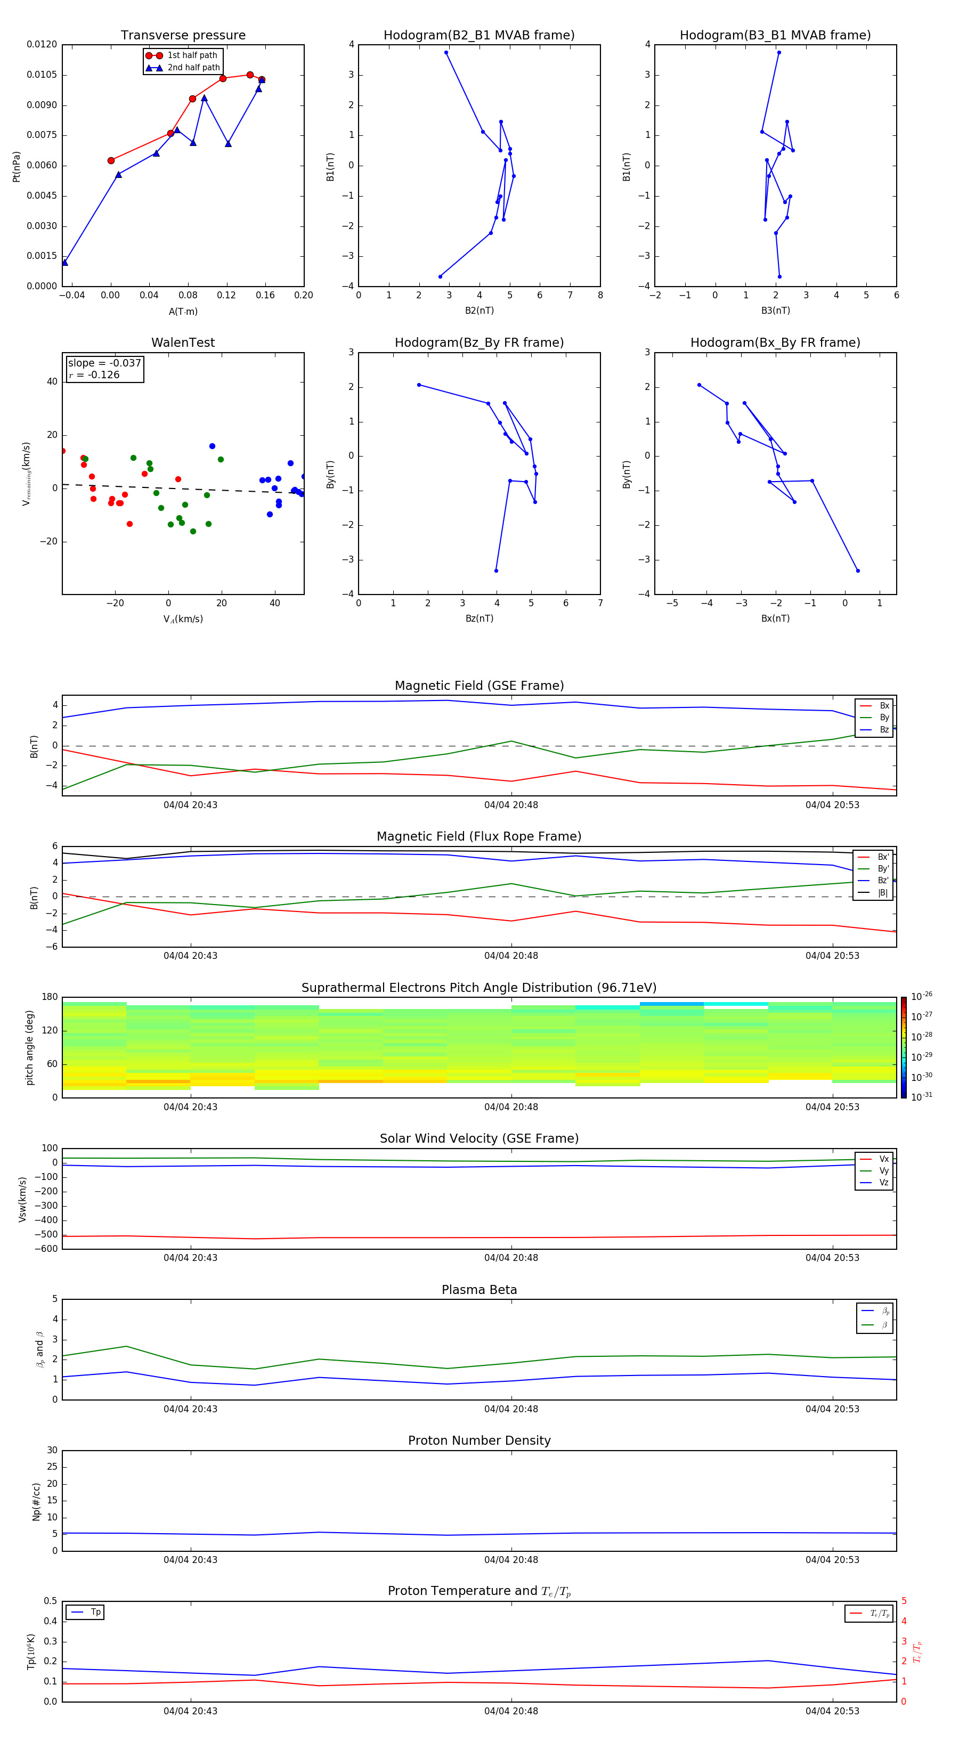The width and height of the screenshot is (959, 1758).
Task: Select 'By' in the GSE magnetic field legend
Action: pyautogui.click(x=874, y=717)
